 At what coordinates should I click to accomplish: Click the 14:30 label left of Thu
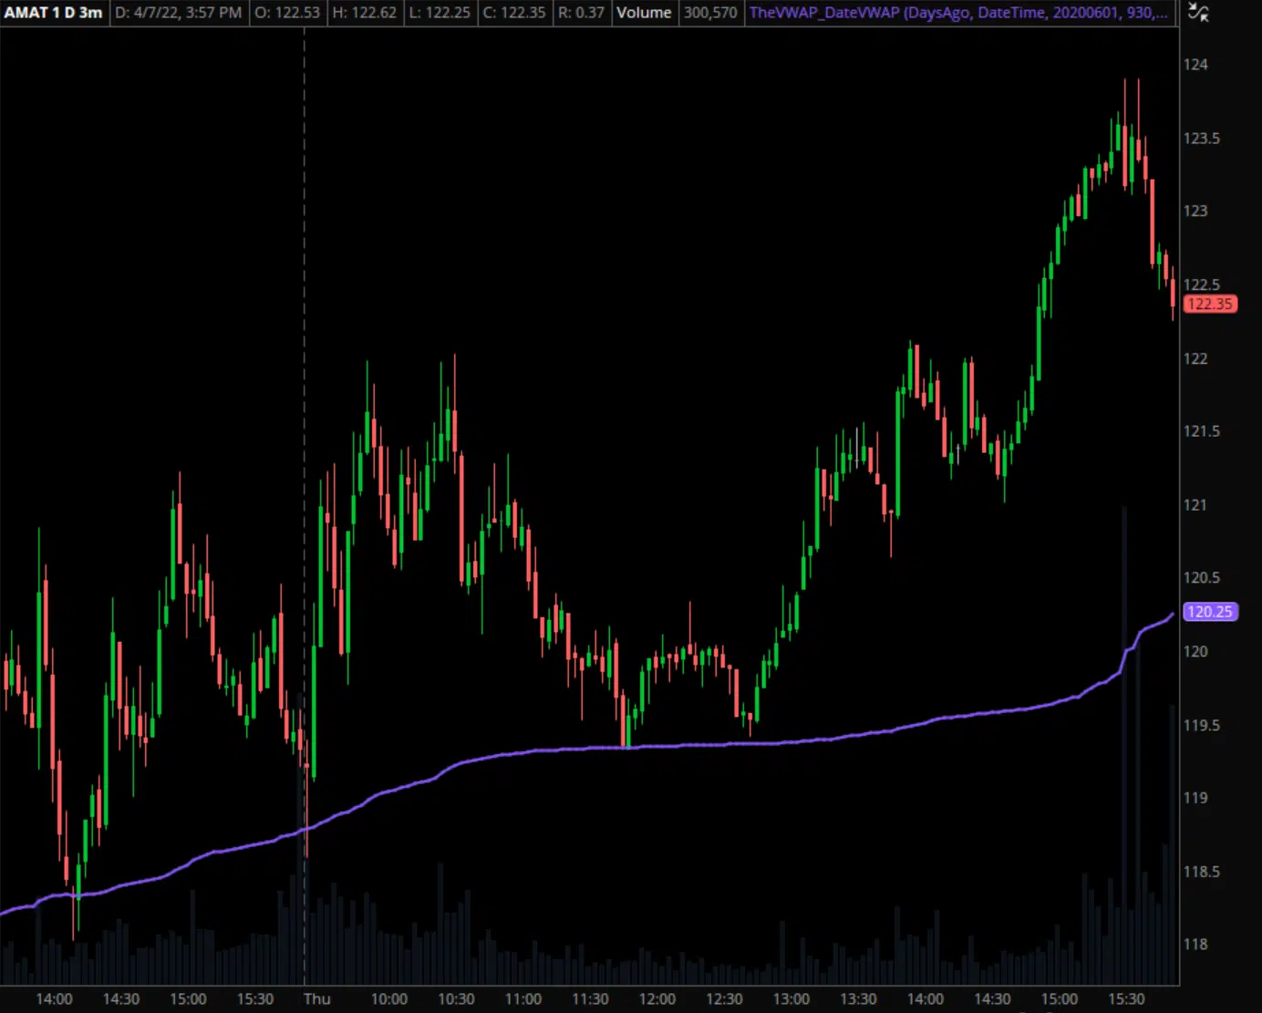[x=121, y=999]
